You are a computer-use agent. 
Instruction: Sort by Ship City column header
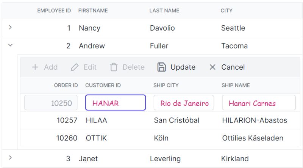(x=166, y=85)
